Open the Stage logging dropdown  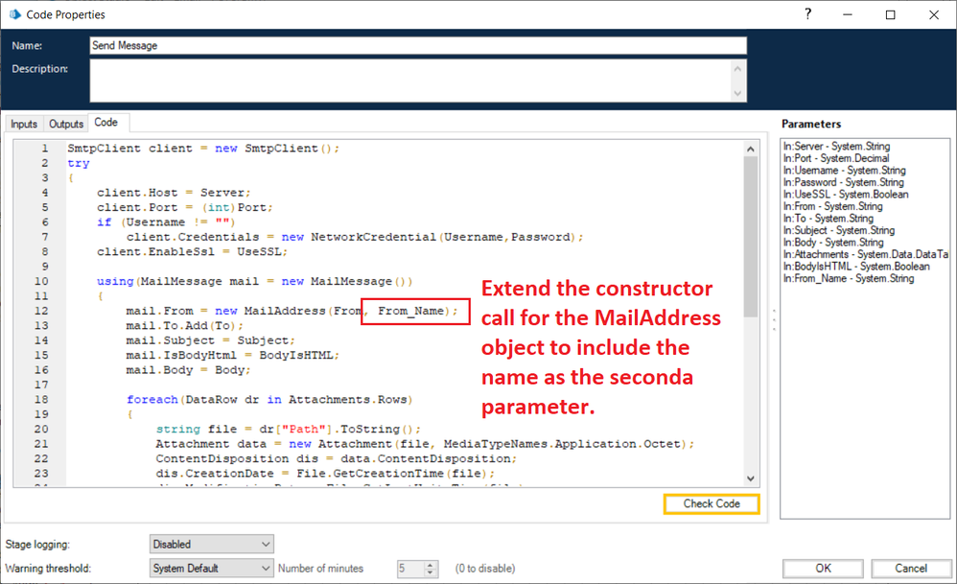point(212,544)
